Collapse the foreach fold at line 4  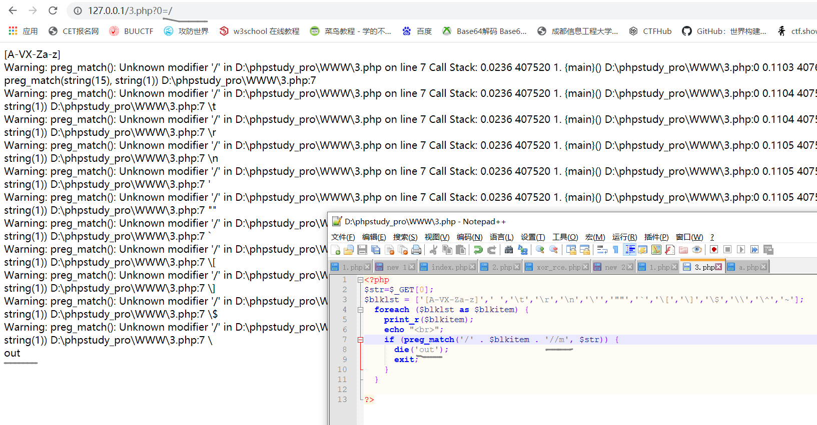360,310
